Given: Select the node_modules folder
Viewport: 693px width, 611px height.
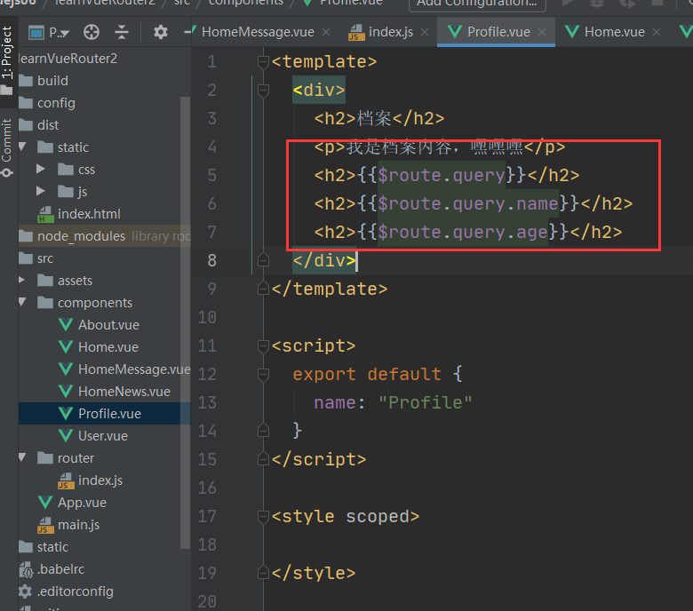Looking at the screenshot, I should click(82, 236).
